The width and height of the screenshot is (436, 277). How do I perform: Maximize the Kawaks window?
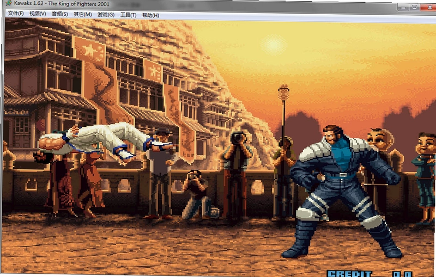[414, 8]
